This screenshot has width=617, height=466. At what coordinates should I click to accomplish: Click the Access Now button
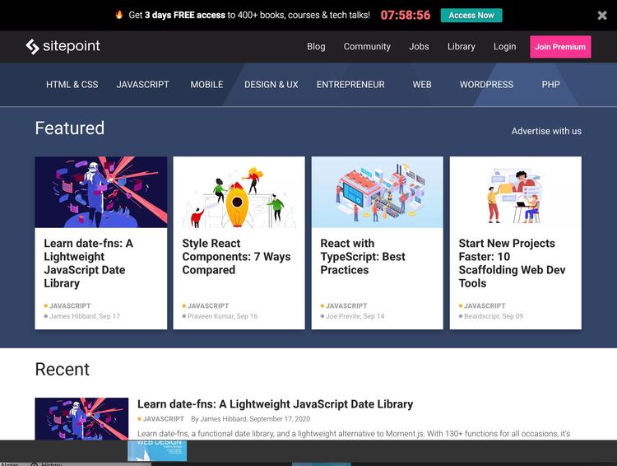coord(471,15)
